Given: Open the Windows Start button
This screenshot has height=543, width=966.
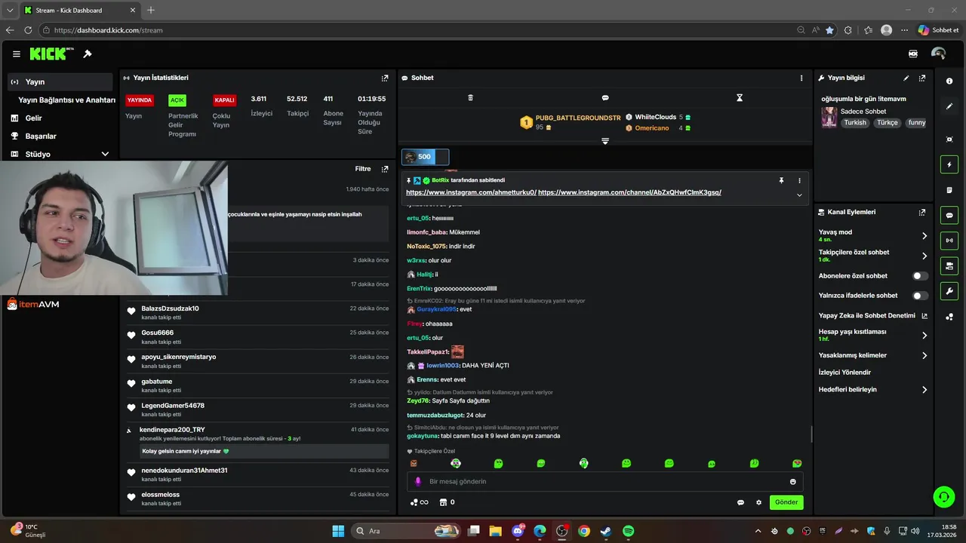Looking at the screenshot, I should (338, 531).
